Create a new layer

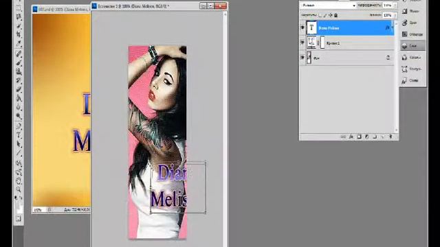(382, 137)
